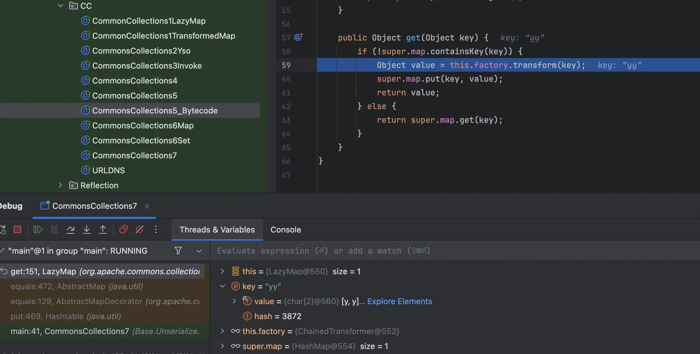Expand the Reflection folder
The image size is (700, 354).
(60, 185)
